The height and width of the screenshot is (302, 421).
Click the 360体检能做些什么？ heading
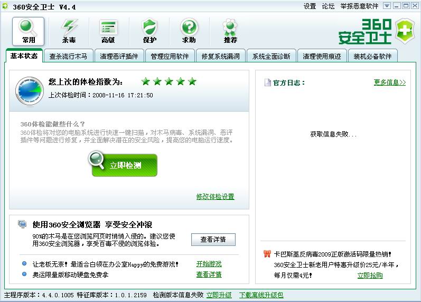[53, 124]
